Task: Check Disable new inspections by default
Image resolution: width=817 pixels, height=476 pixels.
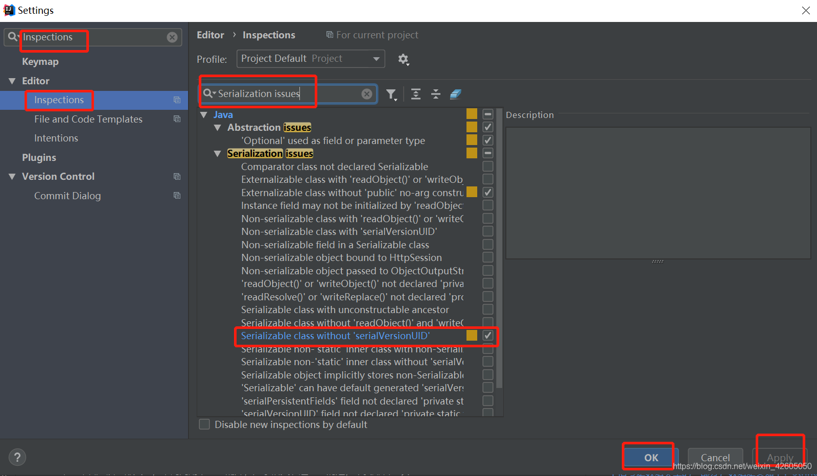Action: pos(204,424)
